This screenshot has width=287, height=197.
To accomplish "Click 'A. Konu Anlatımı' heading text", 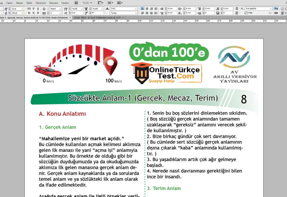I will point(62,114).
